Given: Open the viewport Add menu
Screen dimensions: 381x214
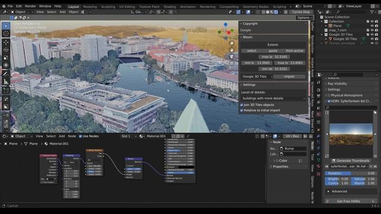Looking at the screenshot, I should tap(63, 12).
